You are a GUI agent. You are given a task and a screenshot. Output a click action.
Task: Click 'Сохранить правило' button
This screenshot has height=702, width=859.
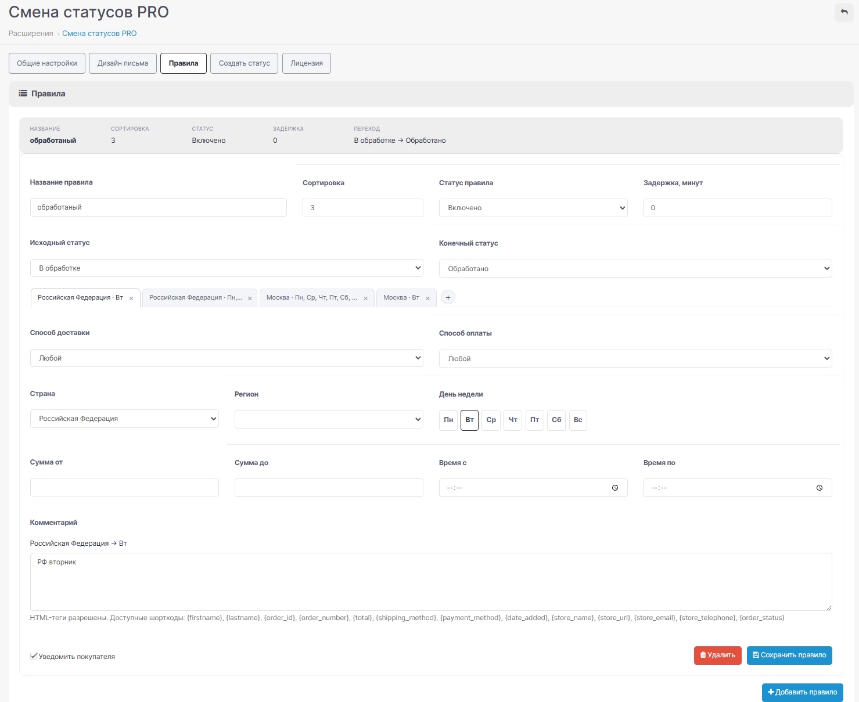pyautogui.click(x=789, y=656)
